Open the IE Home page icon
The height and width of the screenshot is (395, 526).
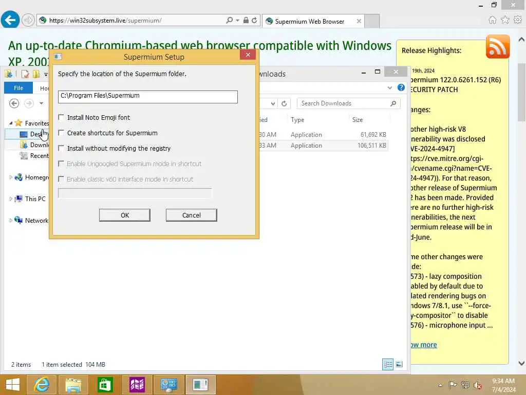[x=492, y=20]
